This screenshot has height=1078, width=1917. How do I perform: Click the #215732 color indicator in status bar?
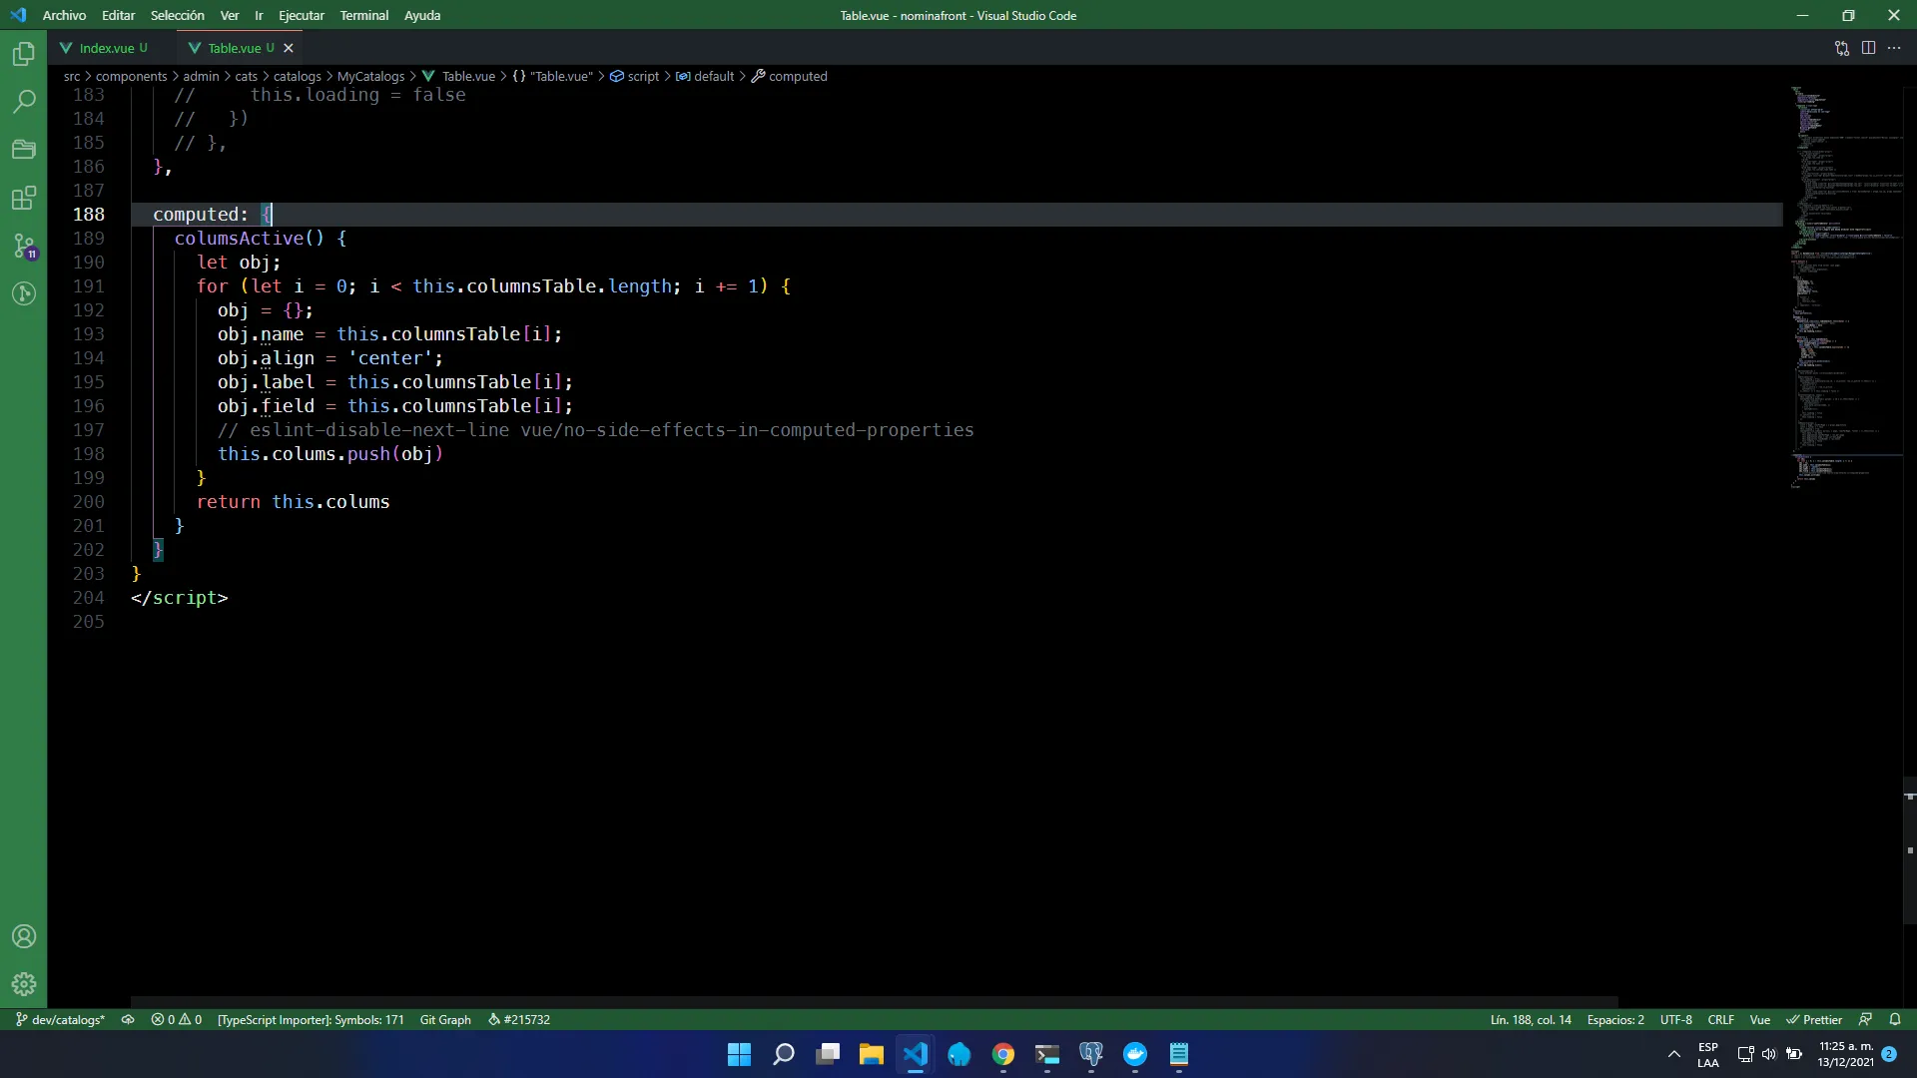(519, 1019)
